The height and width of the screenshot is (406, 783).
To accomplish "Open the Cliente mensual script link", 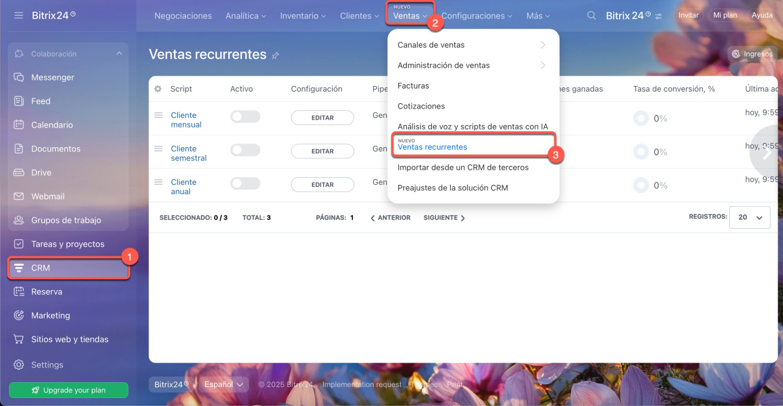I will [x=186, y=120].
